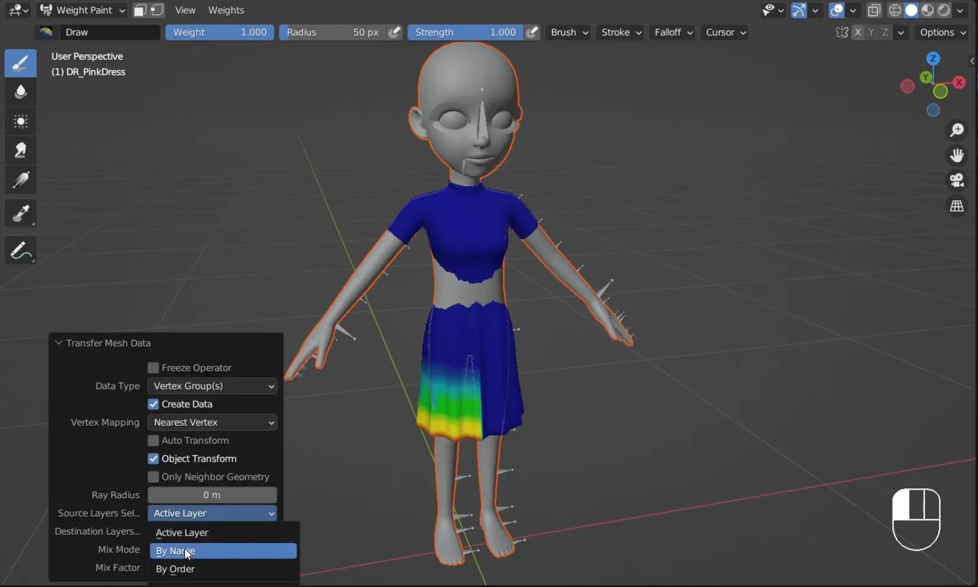Toggle X axis symmetry
Viewport: 978px width, 587px height.
tap(858, 32)
